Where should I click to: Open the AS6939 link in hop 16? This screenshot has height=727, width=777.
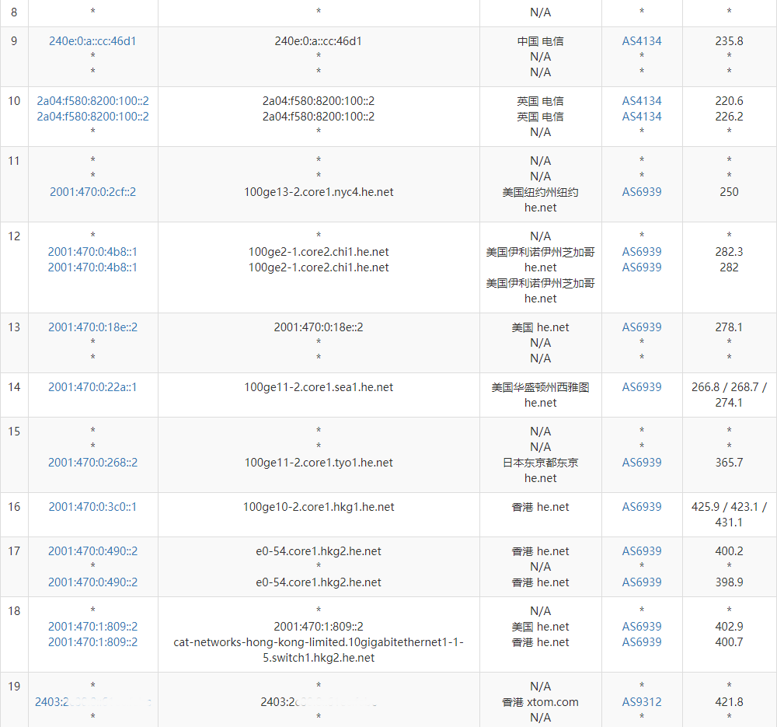[642, 507]
